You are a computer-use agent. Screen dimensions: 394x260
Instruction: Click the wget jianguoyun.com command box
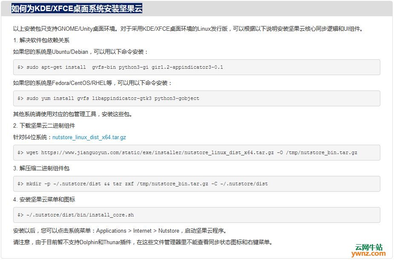coord(196,153)
